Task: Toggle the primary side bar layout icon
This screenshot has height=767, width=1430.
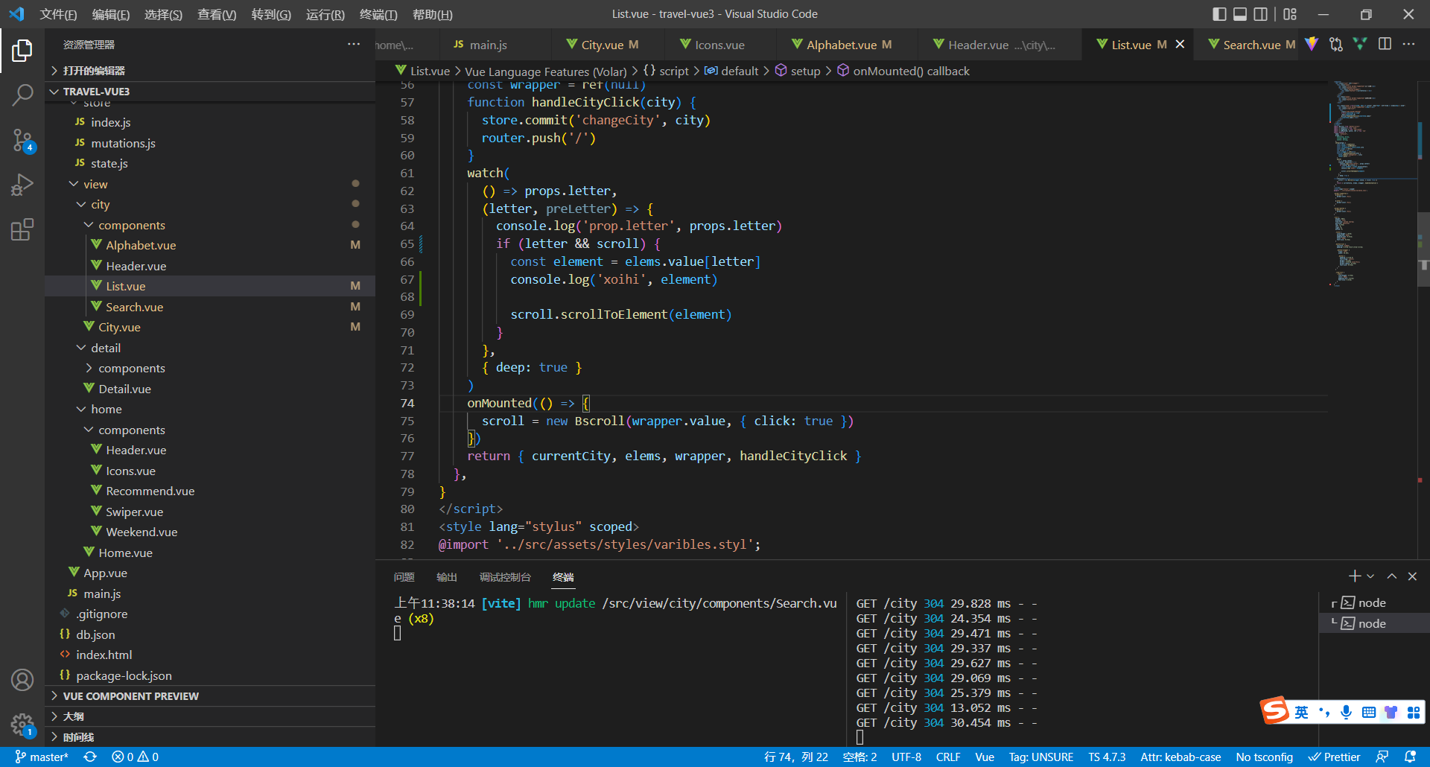Action: click(x=1219, y=14)
